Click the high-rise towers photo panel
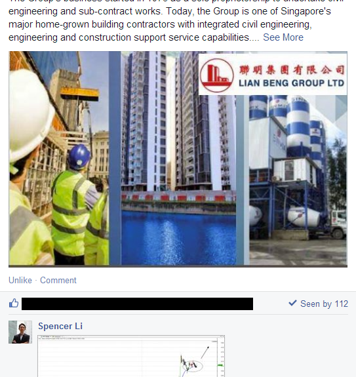This screenshot has width=356, height=377. (x=178, y=158)
